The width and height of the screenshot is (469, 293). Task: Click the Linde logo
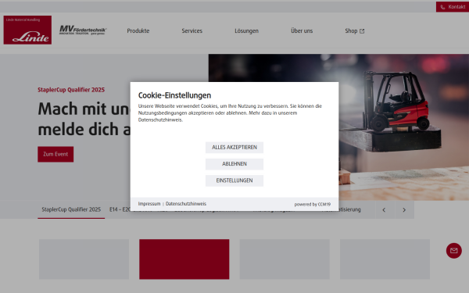[27, 30]
